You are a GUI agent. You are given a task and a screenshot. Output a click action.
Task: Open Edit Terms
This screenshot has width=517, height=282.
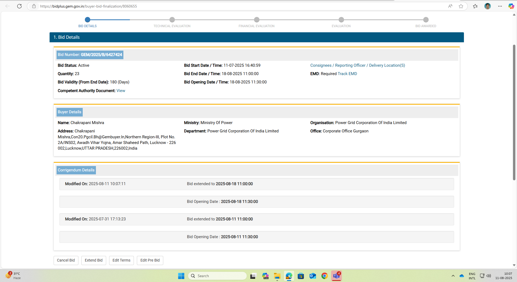[x=121, y=260]
